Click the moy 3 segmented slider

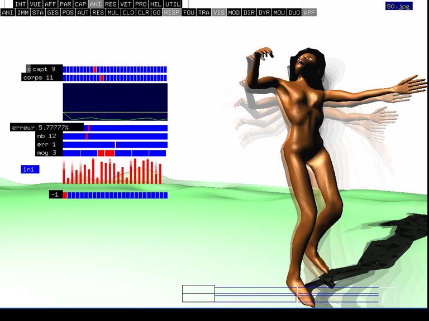tap(115, 153)
